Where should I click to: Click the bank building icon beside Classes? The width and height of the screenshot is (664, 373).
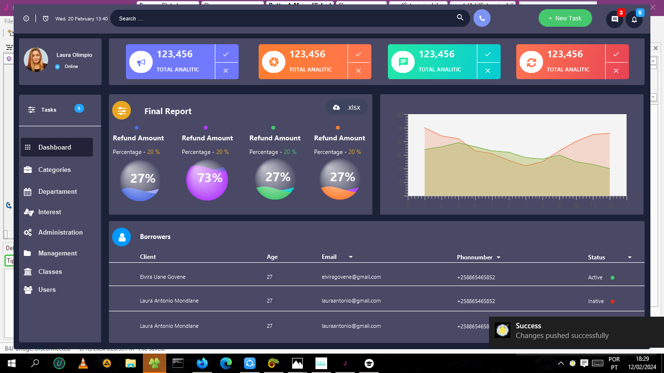point(28,272)
